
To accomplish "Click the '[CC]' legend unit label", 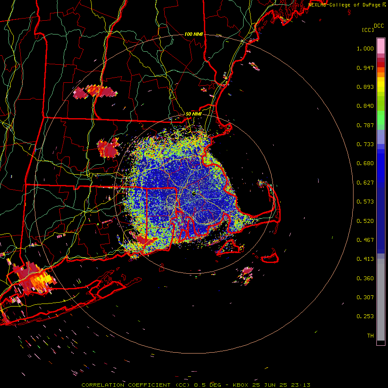I will click(368, 30).
